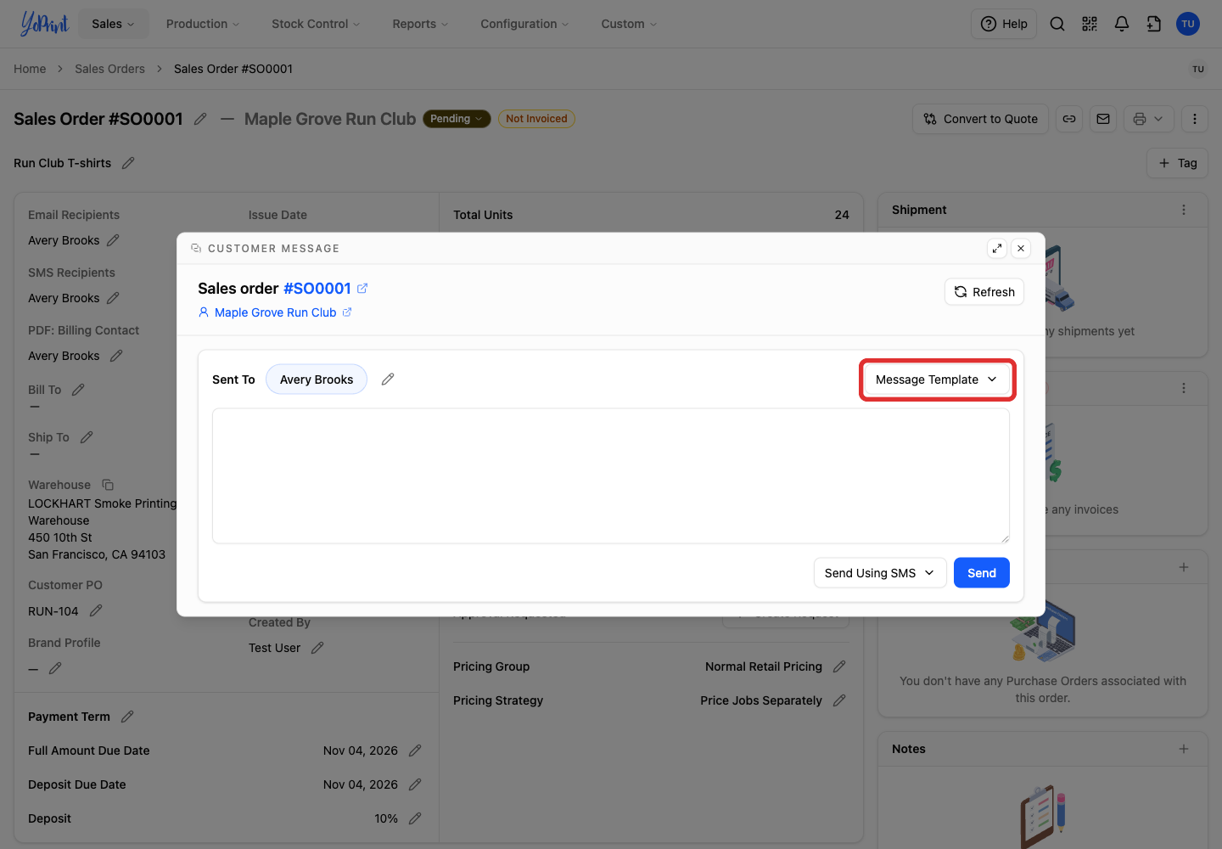Open the search icon in top bar
Screen dimensions: 1222x849
pos(1057,24)
